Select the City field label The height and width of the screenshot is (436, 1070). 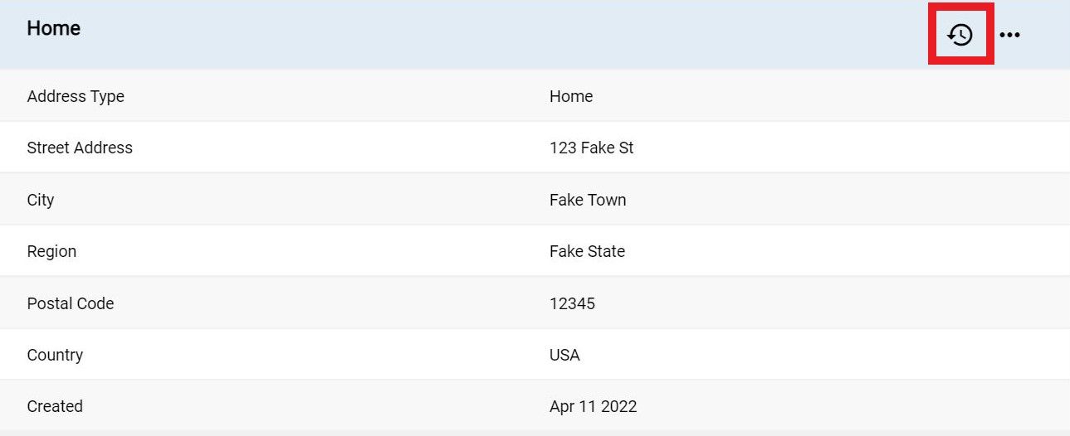(x=41, y=200)
